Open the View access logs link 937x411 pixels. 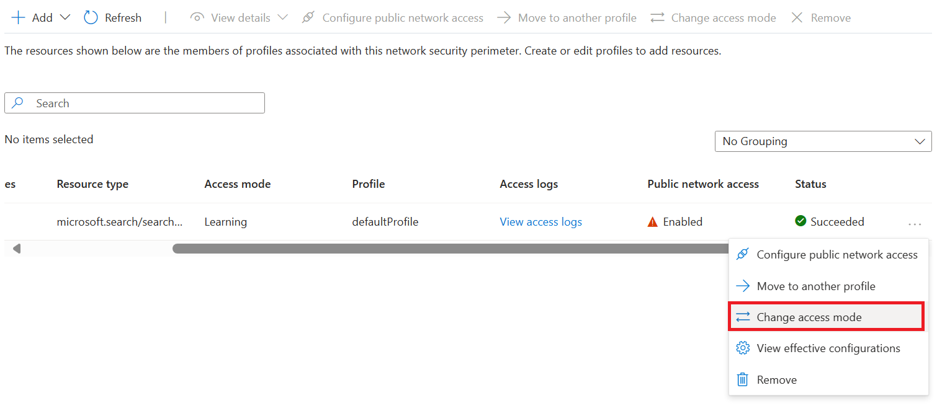540,221
